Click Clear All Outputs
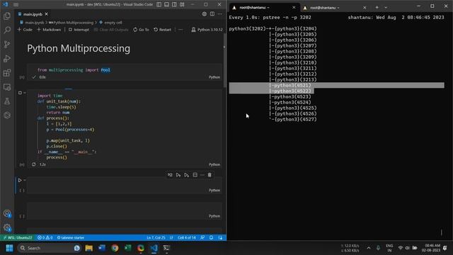 (x=111, y=30)
